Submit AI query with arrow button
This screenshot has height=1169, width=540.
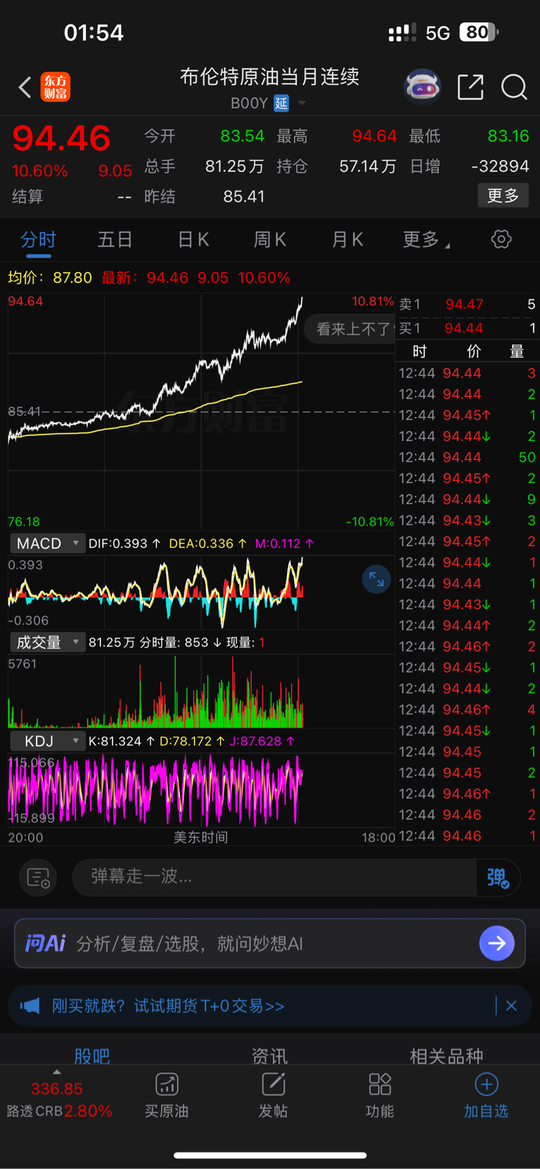496,943
